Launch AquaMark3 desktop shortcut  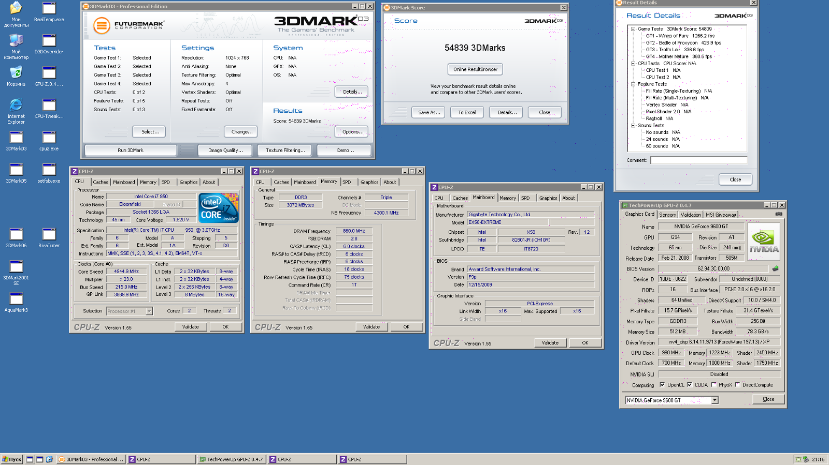coord(16,303)
